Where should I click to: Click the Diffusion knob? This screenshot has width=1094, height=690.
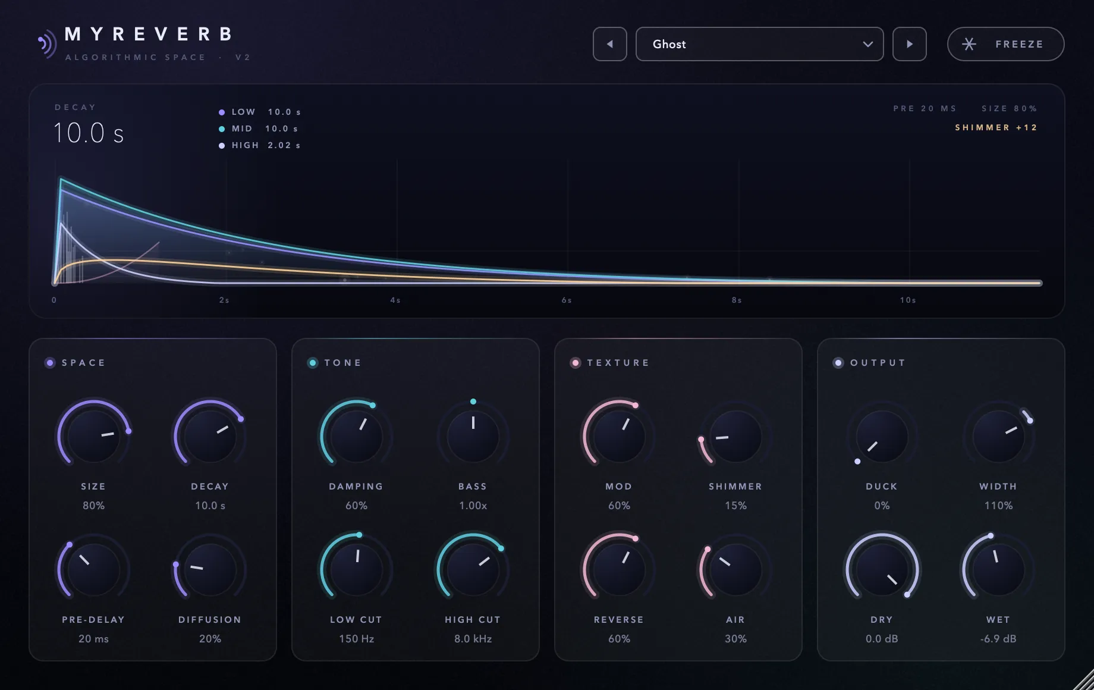[x=210, y=569]
